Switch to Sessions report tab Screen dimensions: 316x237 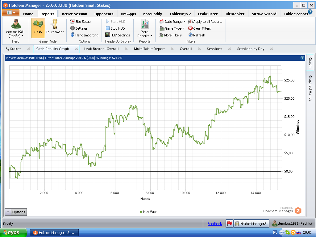(214, 49)
